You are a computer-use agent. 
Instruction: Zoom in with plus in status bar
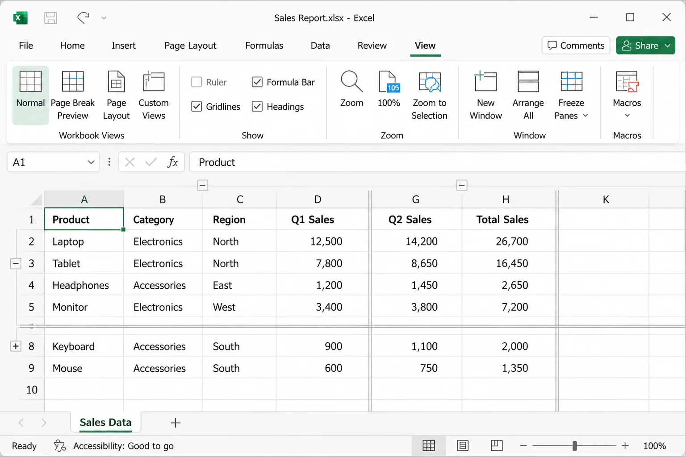625,445
